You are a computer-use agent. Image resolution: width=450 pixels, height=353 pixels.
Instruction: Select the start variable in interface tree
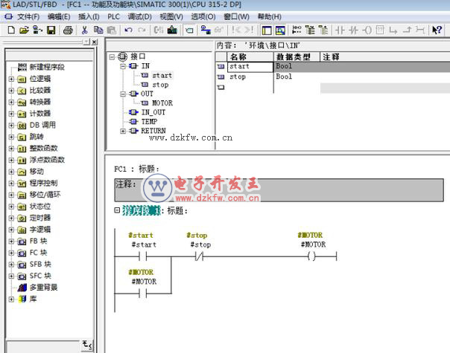pos(162,76)
